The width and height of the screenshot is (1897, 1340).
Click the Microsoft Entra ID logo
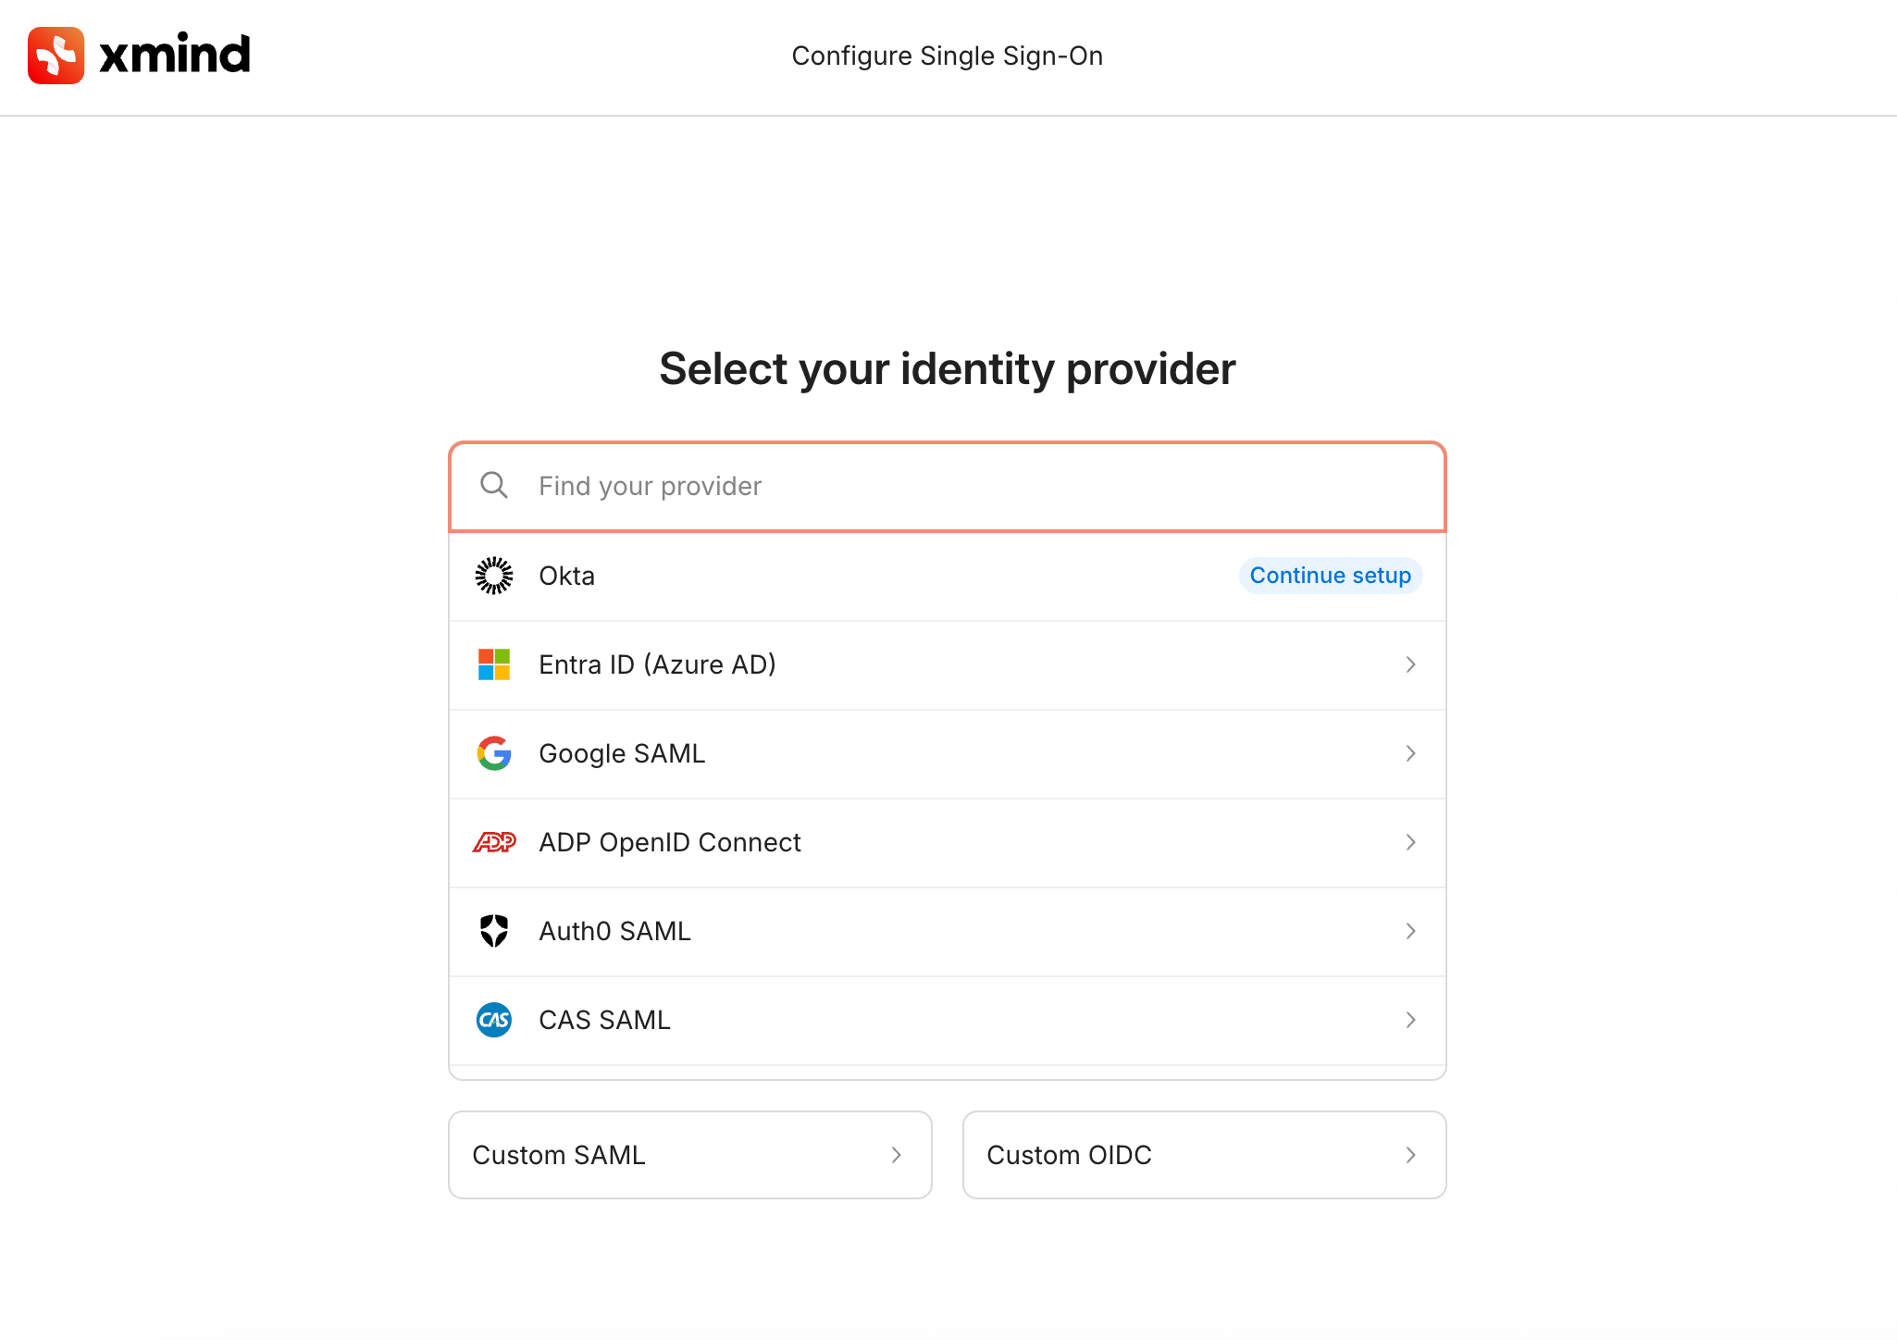(494, 664)
